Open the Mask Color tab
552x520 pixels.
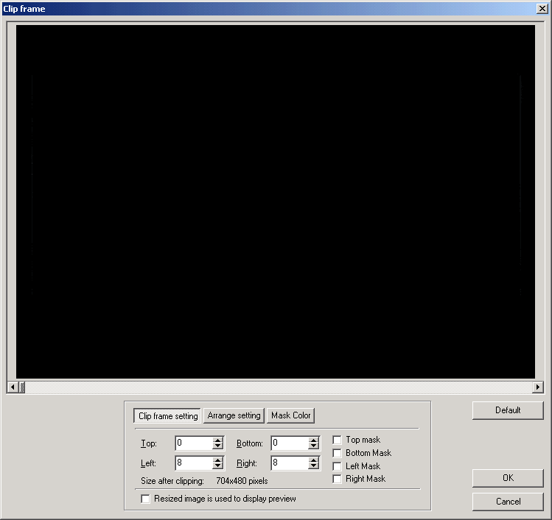291,415
